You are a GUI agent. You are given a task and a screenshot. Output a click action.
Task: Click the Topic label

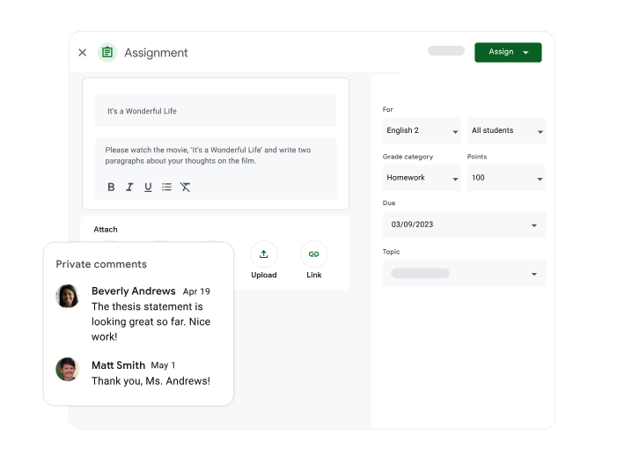pyautogui.click(x=391, y=252)
